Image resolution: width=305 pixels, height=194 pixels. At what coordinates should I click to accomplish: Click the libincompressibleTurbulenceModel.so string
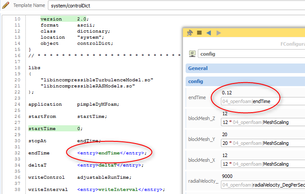click(x=97, y=80)
